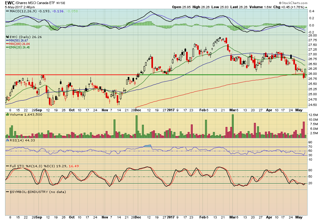Image resolution: width=323 pixels, height=220 pixels.
Task: Click the RSI(14) 44.33 indicator label
Action: click(22, 140)
